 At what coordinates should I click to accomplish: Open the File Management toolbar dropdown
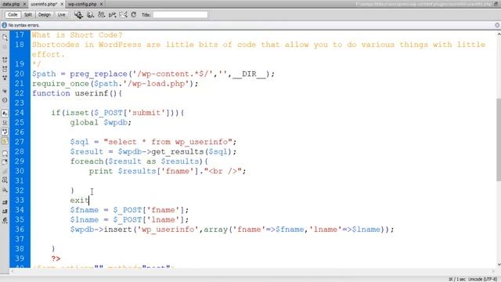pyautogui.click(x=101, y=15)
